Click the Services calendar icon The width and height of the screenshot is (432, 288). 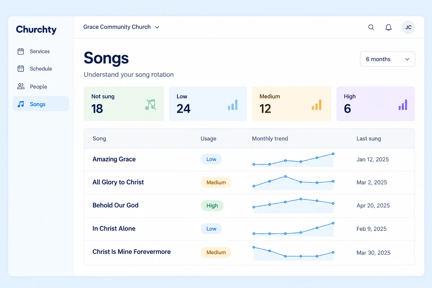click(x=21, y=51)
